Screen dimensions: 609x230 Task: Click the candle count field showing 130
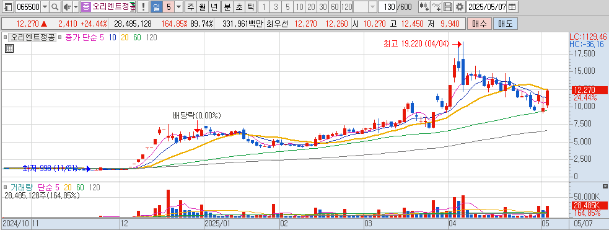click(x=387, y=7)
